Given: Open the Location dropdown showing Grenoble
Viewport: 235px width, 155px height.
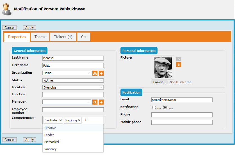Looking at the screenshot, I should click(x=73, y=87).
